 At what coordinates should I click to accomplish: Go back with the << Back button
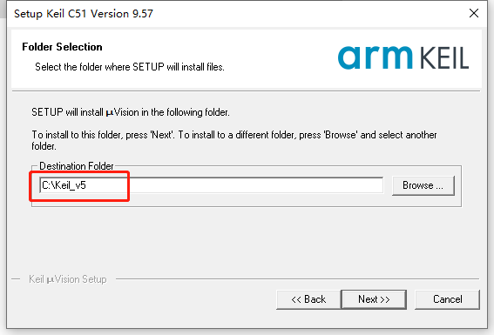click(x=308, y=299)
